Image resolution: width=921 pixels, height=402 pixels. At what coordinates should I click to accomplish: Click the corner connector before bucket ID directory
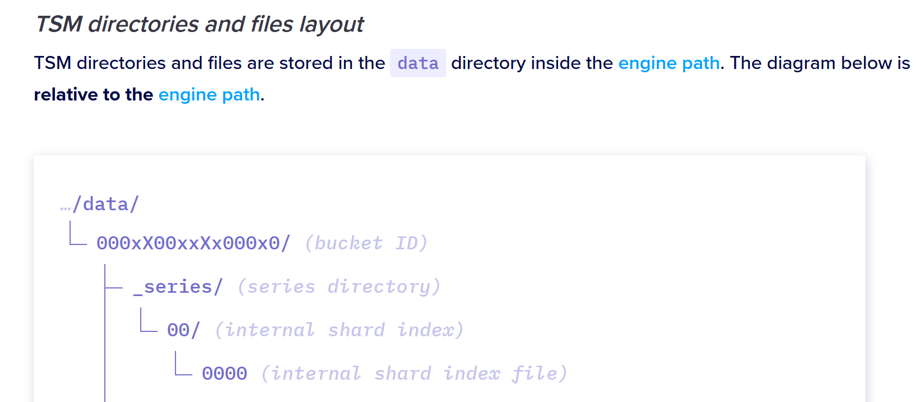(x=78, y=233)
